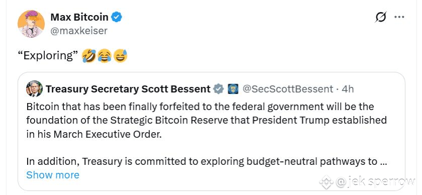Open quoted post about Strategic Bitcoin Reserve
Image resolution: width=422 pixels, height=195 pixels.
211,132
